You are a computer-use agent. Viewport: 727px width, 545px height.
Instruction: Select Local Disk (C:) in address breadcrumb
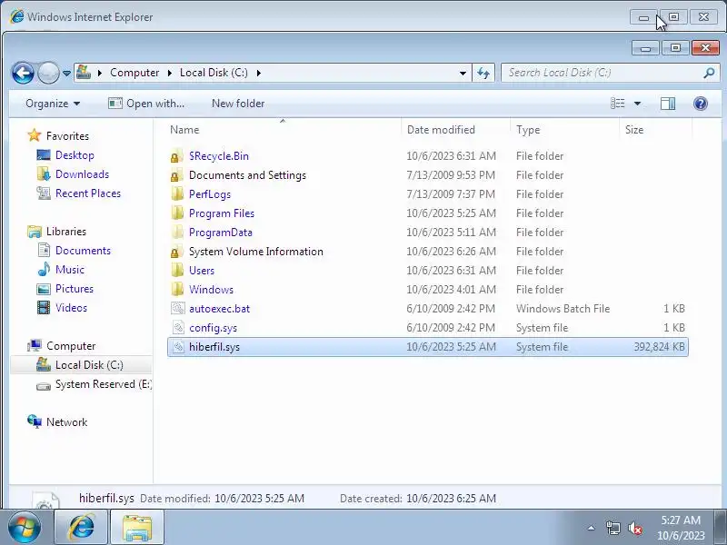click(x=214, y=73)
